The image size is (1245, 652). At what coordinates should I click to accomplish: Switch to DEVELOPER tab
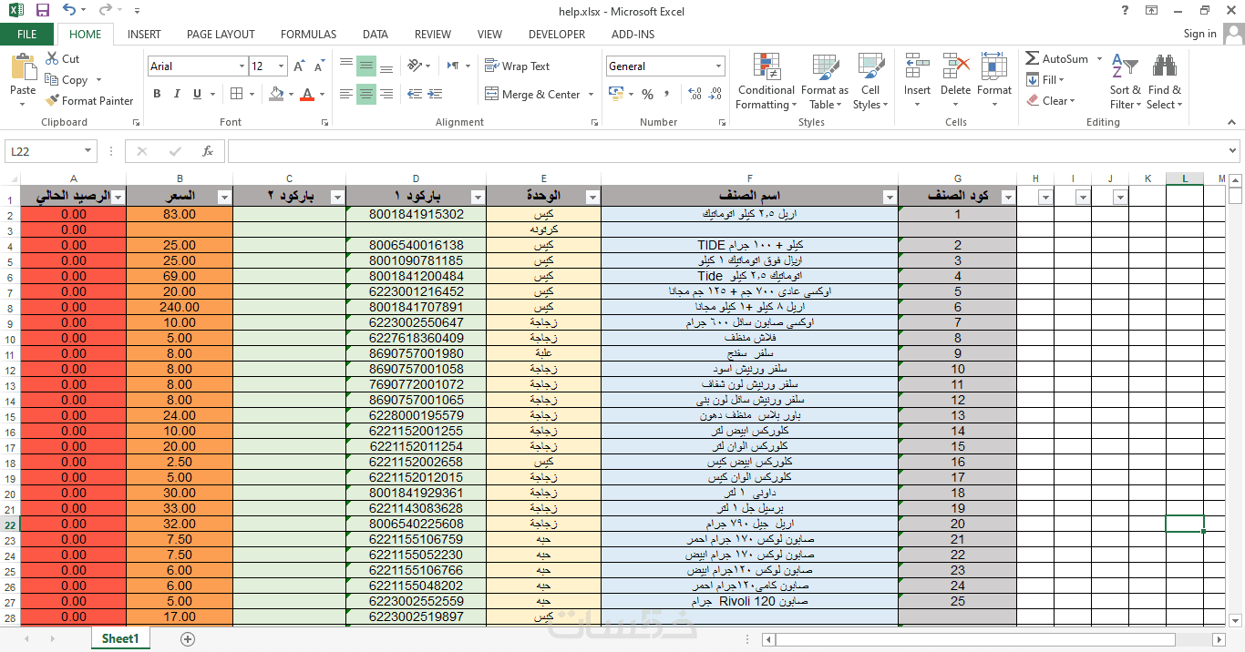coord(557,35)
